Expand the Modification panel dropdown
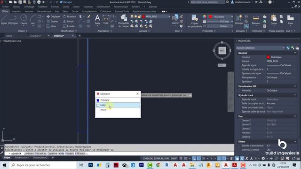 pos(69,31)
